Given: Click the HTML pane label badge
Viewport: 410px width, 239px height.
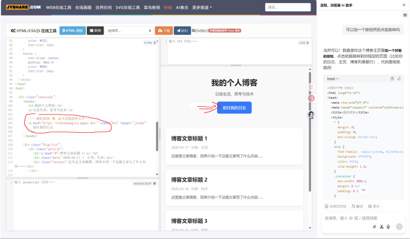Looking at the screenshot, I should [x=150, y=43].
